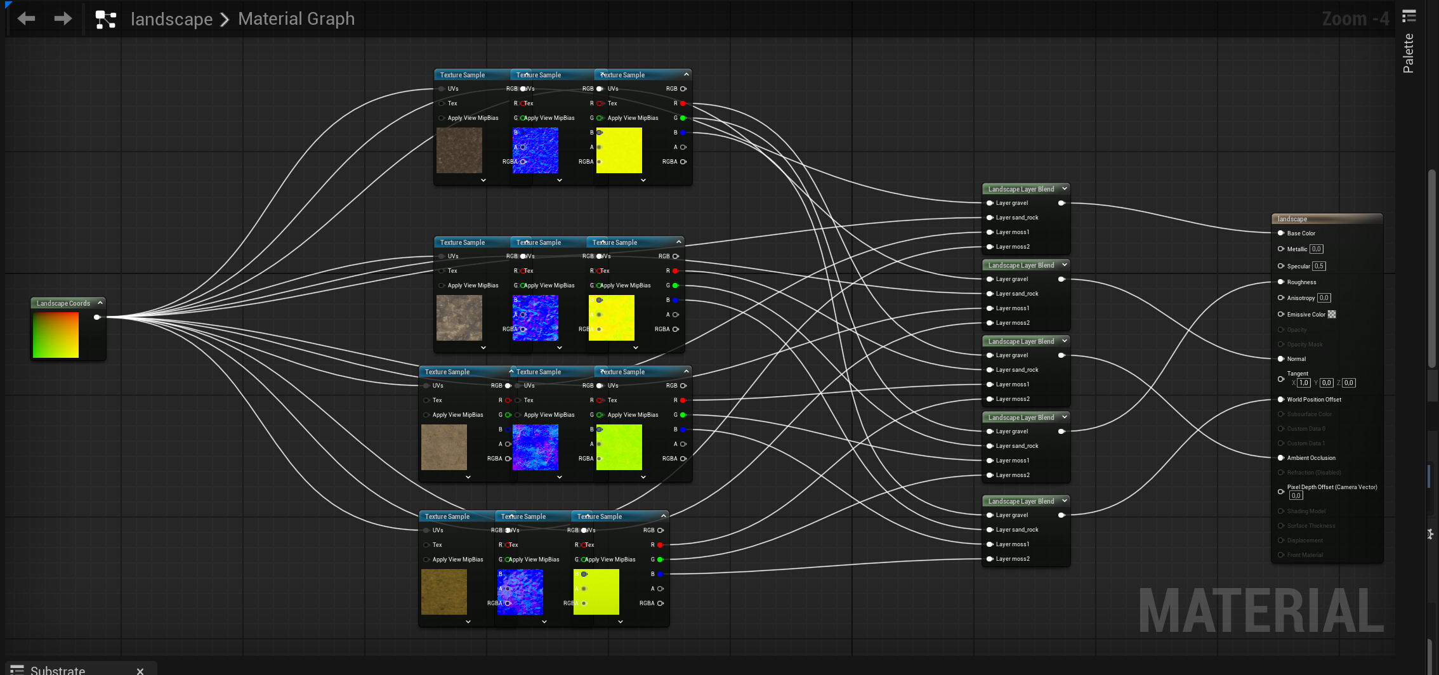Click the World Position Offset input pin
This screenshot has width=1439, height=675.
[1280, 400]
